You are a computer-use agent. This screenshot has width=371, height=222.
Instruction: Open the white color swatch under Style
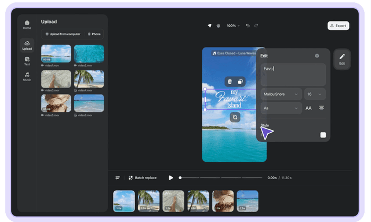click(x=323, y=135)
